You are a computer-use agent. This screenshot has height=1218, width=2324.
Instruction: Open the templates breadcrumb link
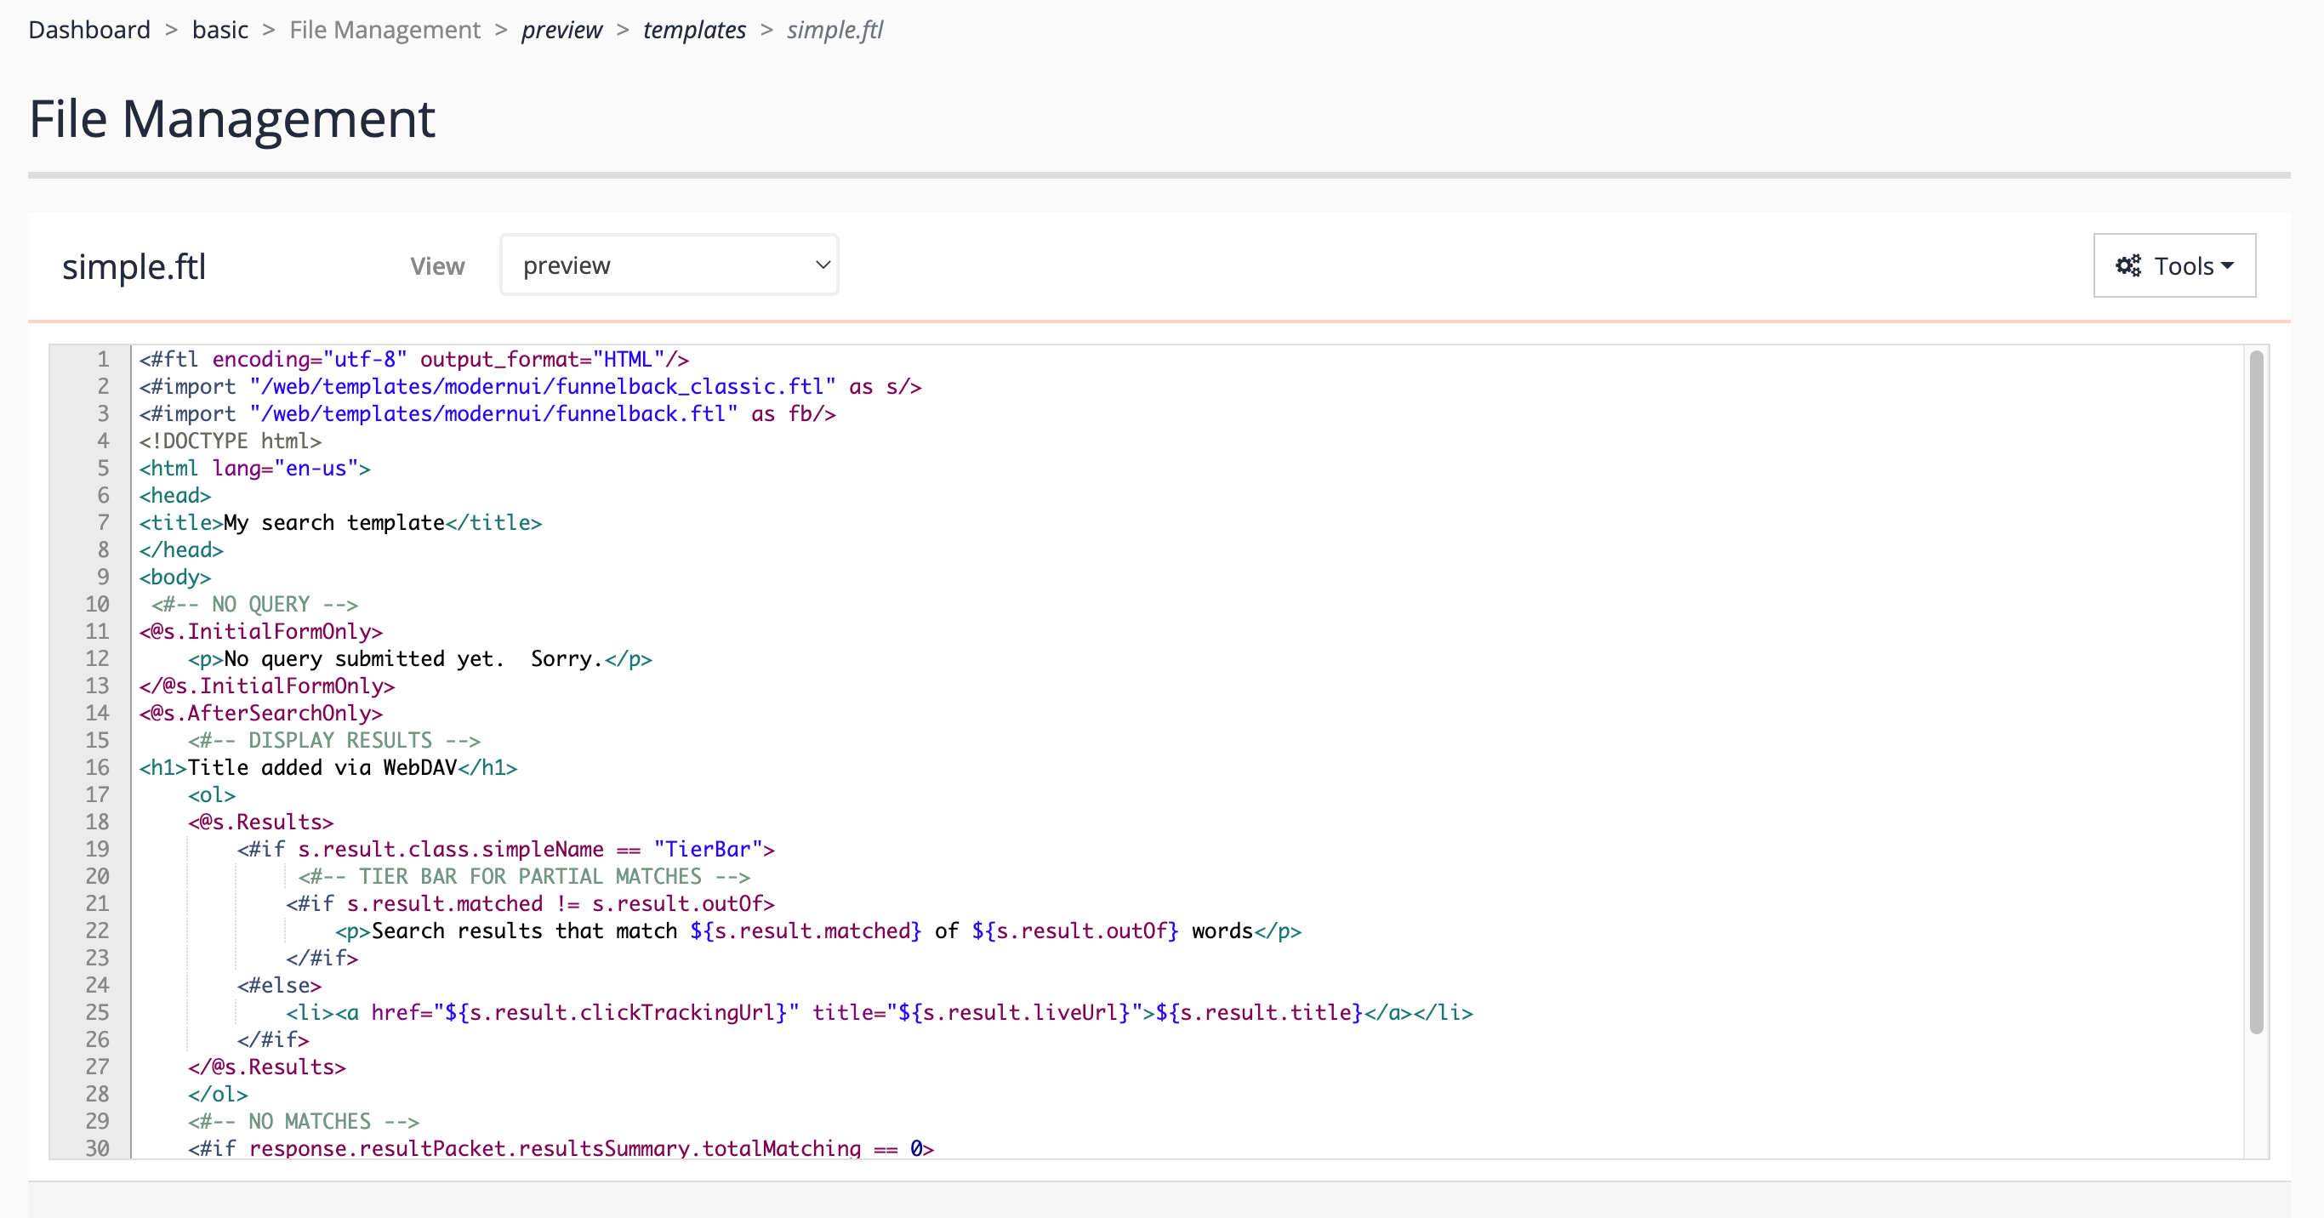point(694,29)
